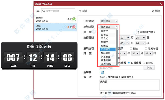This screenshot has height=100, width=165.
Task: Click the 浏览 browse button
Action: click(149, 68)
